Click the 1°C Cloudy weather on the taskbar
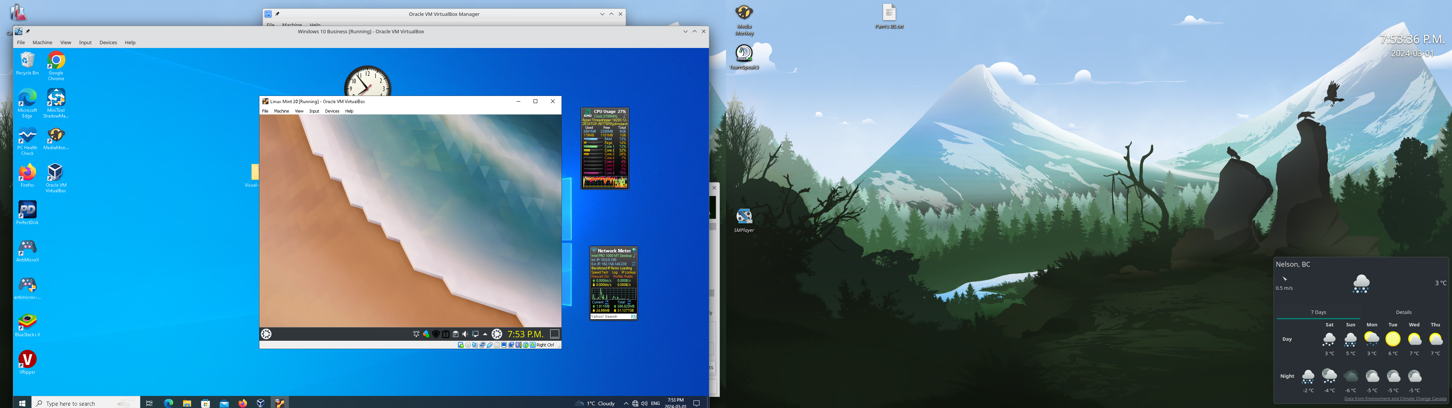 595,403
